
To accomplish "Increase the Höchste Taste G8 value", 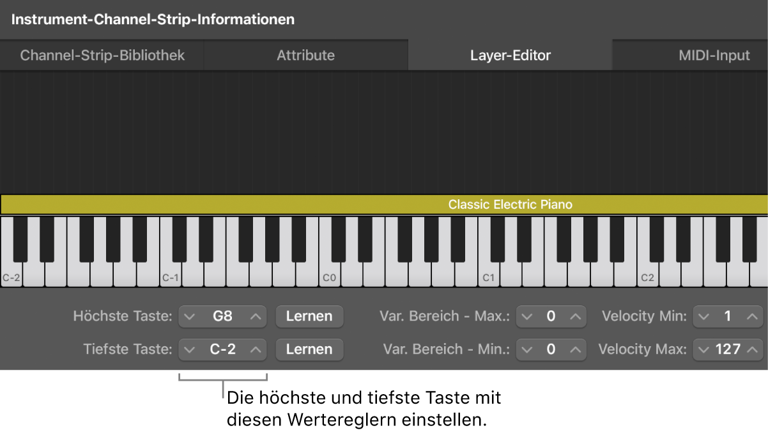I will point(255,316).
